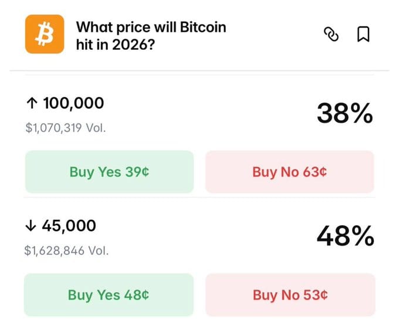Bookmark this Bitcoin market
This screenshot has height=323, width=399.
click(x=363, y=35)
